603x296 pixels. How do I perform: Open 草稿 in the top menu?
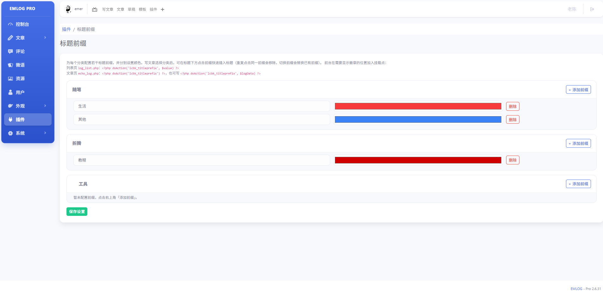tap(131, 9)
